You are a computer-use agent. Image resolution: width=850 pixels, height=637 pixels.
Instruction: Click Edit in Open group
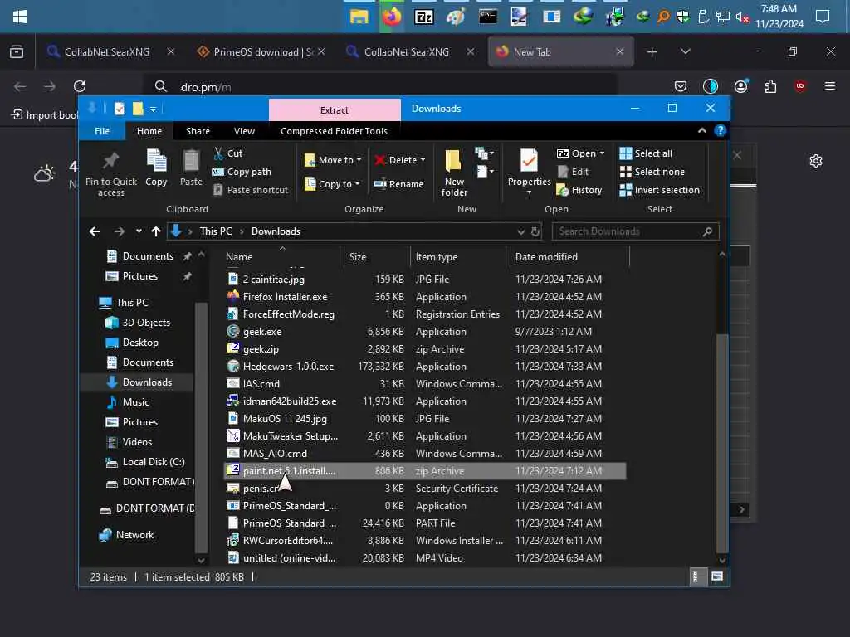tap(573, 172)
